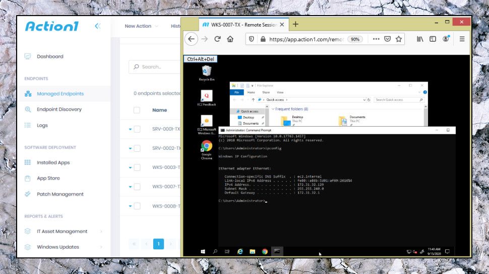Reload the remote session page
Viewport: 489px width, 274px height.
(217, 39)
